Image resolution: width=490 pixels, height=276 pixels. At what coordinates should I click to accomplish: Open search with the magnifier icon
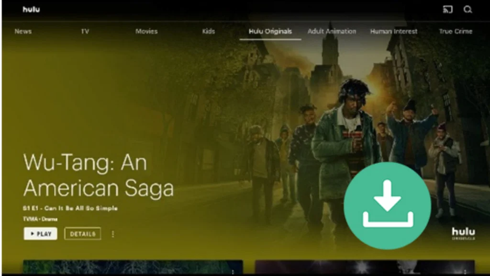(468, 10)
